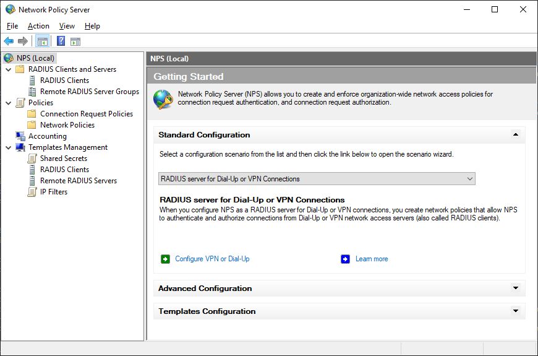Open the File menu
This screenshot has width=538, height=356.
pos(12,26)
